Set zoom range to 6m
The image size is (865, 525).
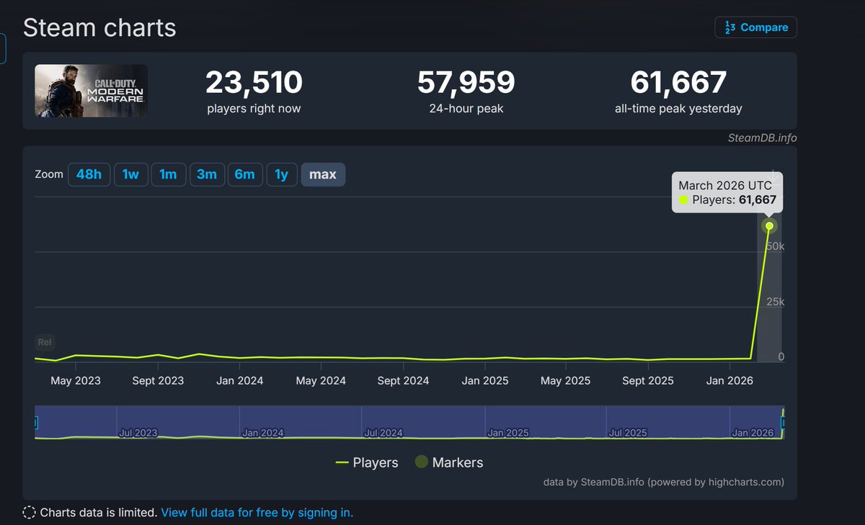245,174
